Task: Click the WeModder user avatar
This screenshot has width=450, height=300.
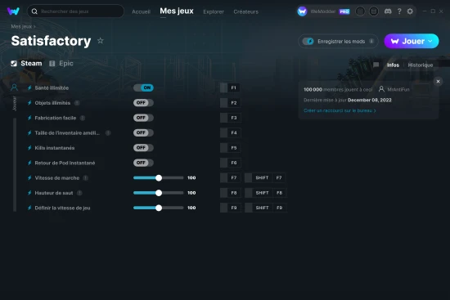Action: point(302,11)
